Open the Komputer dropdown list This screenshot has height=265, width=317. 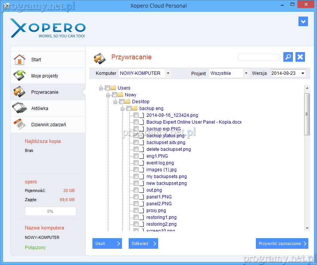(168, 73)
